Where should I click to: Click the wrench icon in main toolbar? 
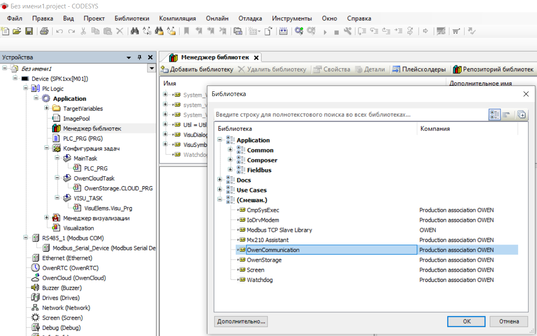pyautogui.click(x=347, y=31)
